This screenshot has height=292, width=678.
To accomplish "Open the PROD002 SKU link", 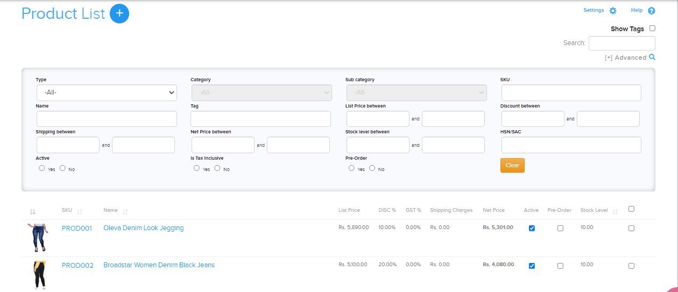I will point(77,265).
